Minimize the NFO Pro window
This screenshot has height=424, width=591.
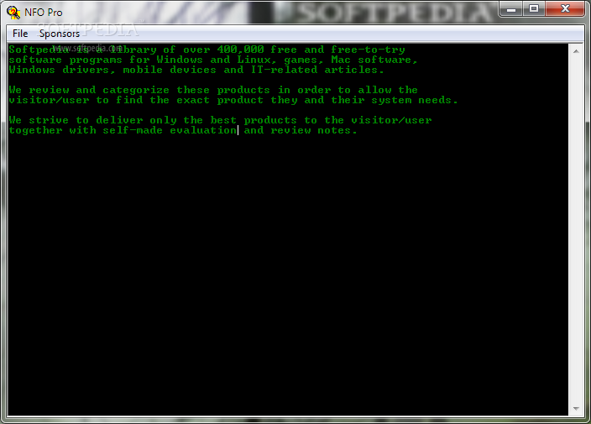click(x=511, y=9)
